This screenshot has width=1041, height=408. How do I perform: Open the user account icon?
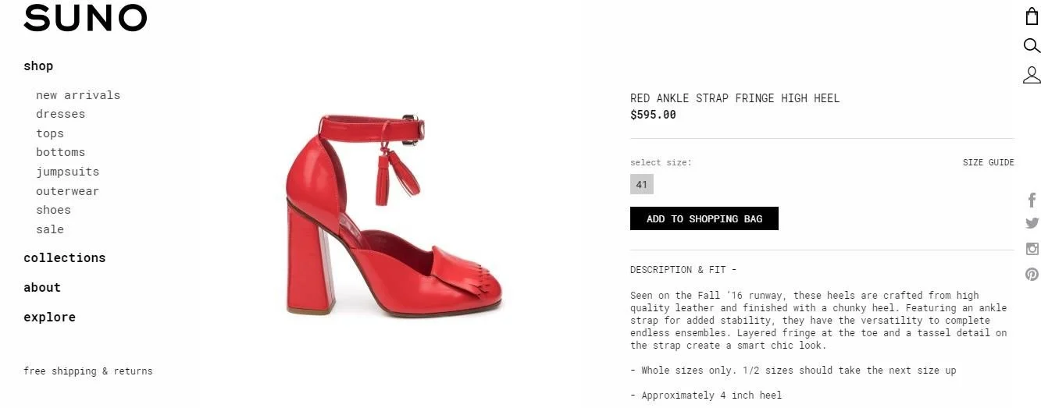pos(1032,75)
